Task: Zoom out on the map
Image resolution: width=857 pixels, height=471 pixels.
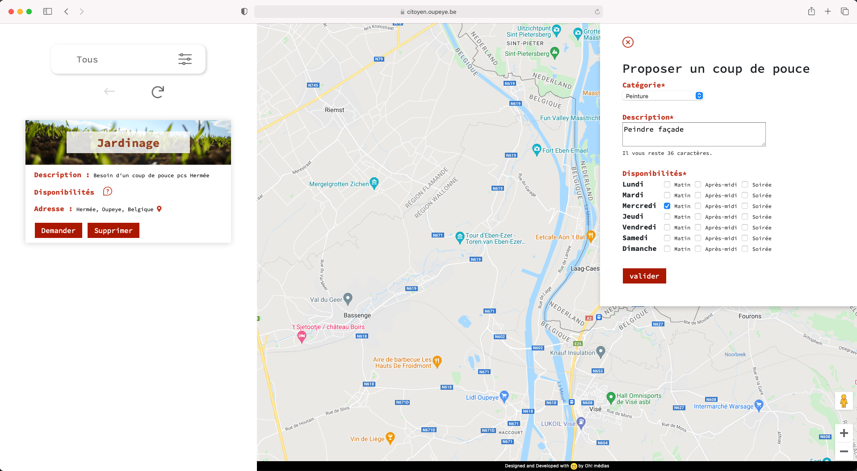Action: pyautogui.click(x=844, y=451)
